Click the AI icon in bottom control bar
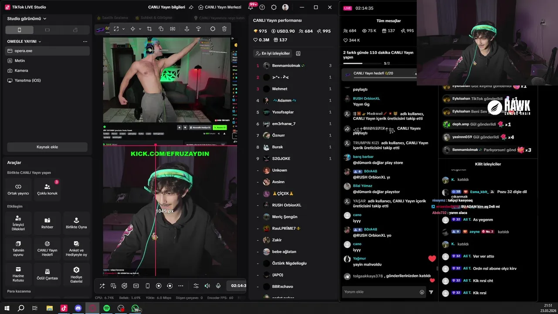Image resolution: width=558 pixels, height=314 pixels. pyautogui.click(x=125, y=286)
